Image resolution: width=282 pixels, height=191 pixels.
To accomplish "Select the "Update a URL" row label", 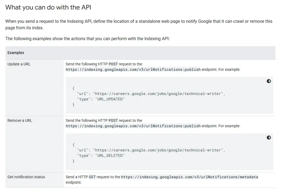I will coord(19,64).
